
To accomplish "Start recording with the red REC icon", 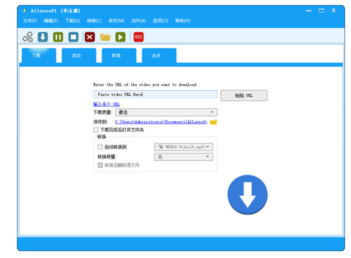I will point(139,37).
